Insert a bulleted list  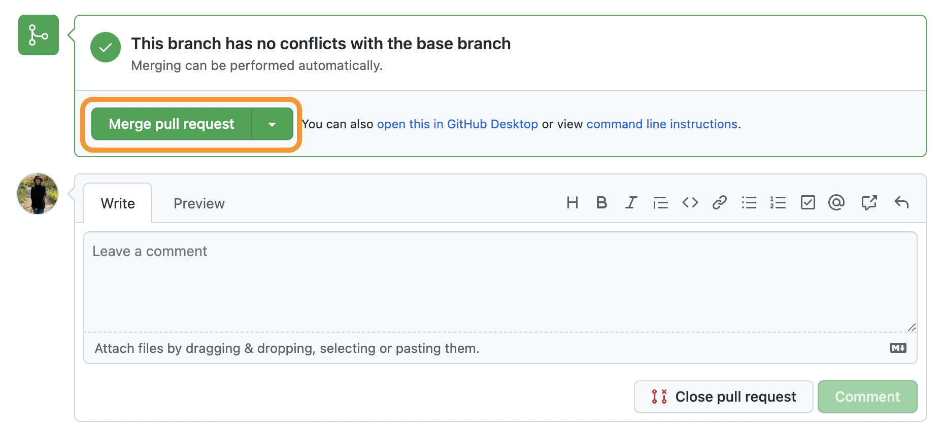(749, 203)
